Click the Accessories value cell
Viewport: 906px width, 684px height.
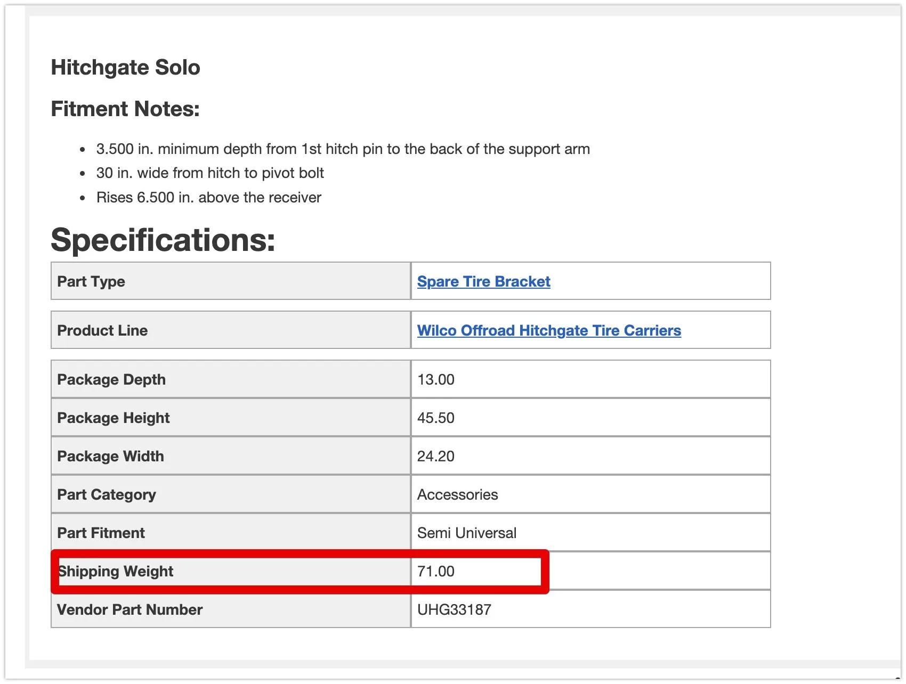click(590, 494)
